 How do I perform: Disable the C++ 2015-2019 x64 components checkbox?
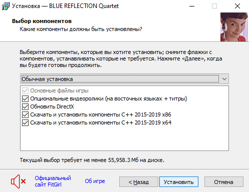(x=25, y=122)
